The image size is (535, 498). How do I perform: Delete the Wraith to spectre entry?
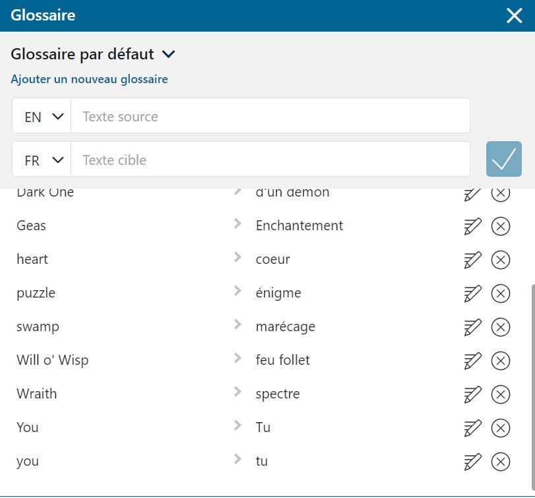point(501,394)
